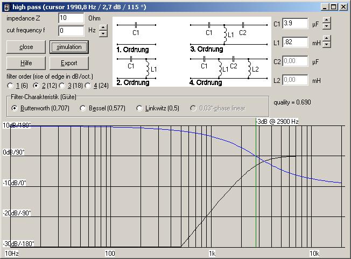Click the disabled C2 value field
The width and height of the screenshot is (351, 259).
point(295,61)
